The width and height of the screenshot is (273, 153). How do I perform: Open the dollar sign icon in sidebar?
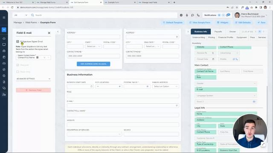(x=4, y=76)
